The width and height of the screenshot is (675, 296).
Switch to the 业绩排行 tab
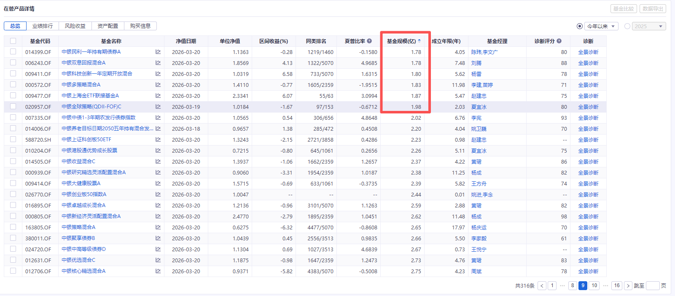[43, 26]
